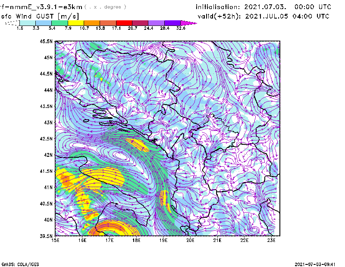Click the 45N latitude label
The height and width of the screenshot is (267, 345).
[48, 57]
